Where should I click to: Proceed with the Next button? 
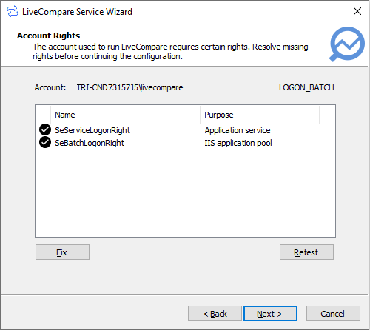[270, 314]
